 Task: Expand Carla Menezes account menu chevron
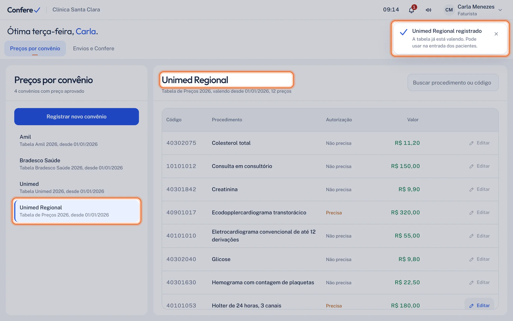tap(500, 10)
